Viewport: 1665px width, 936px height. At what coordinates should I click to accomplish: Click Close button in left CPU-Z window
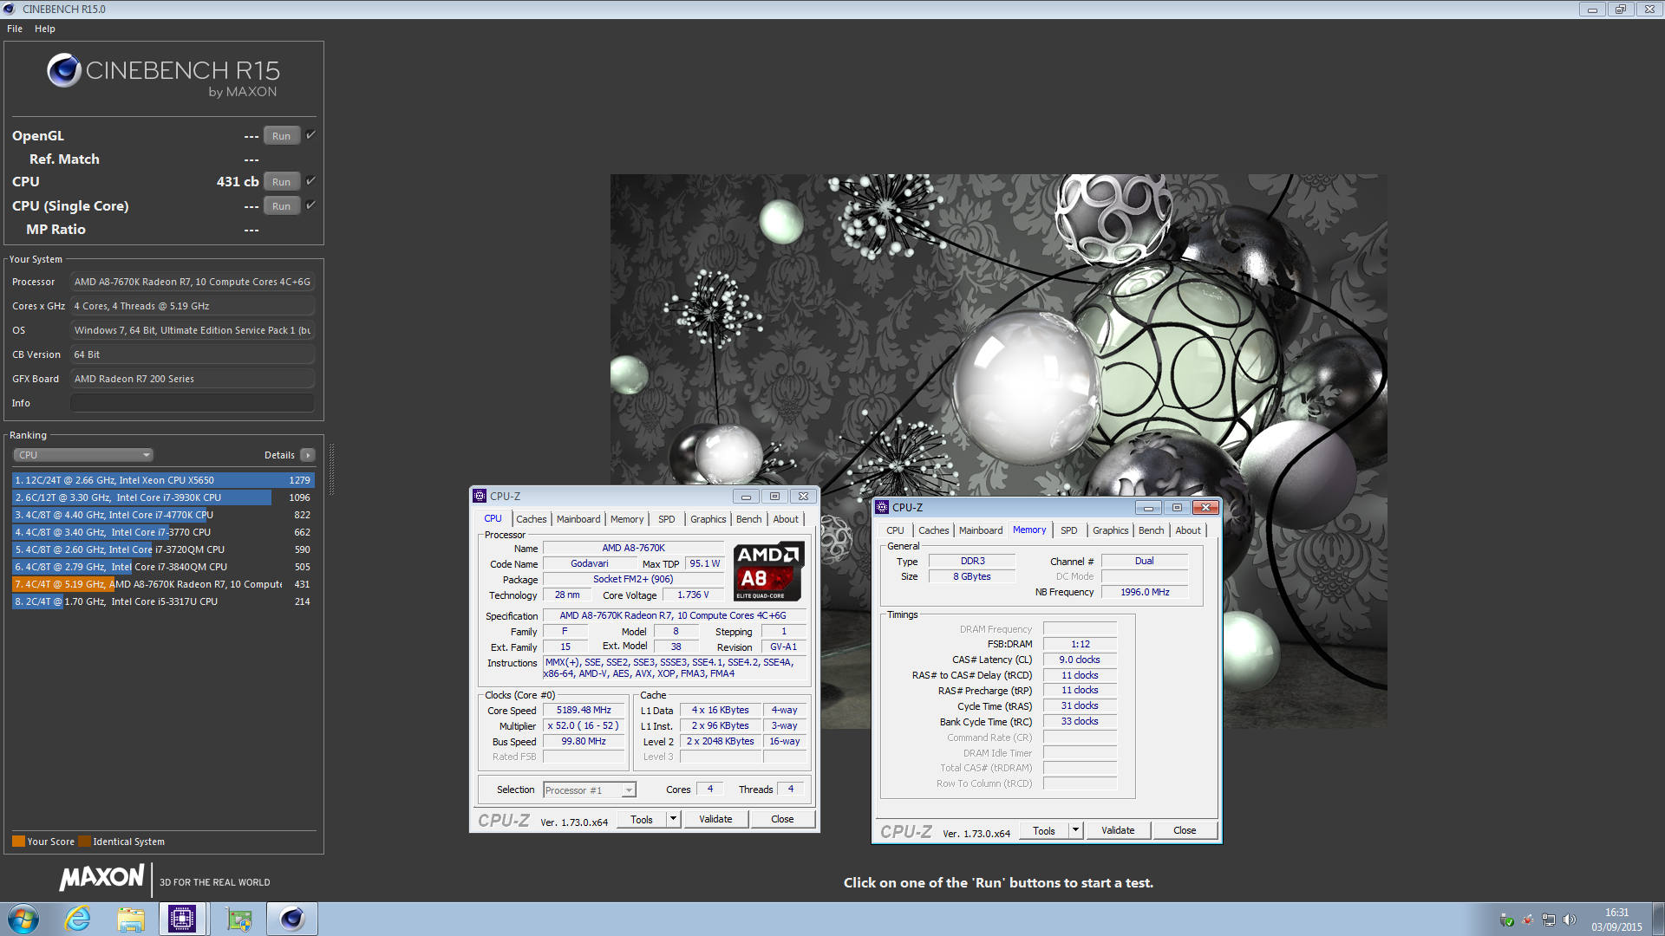click(x=782, y=820)
